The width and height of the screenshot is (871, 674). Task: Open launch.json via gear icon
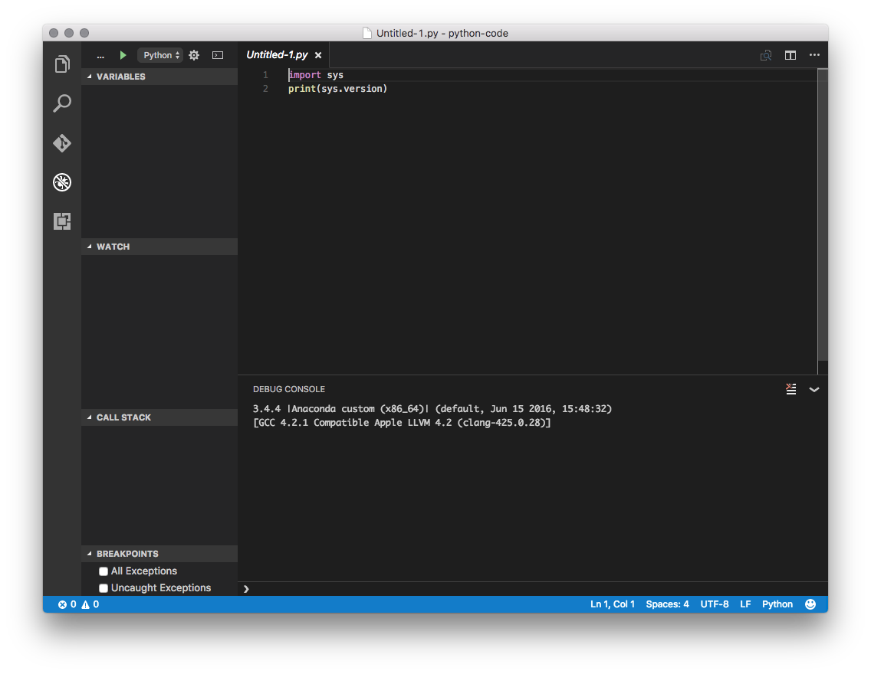point(194,55)
